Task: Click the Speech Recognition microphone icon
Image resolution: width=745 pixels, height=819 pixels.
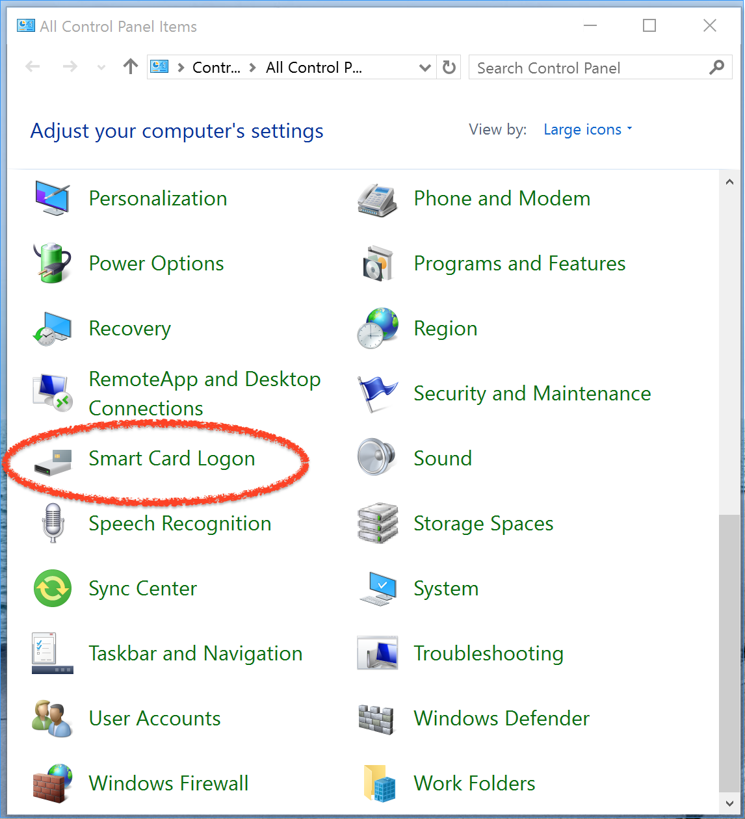Action: (x=52, y=523)
